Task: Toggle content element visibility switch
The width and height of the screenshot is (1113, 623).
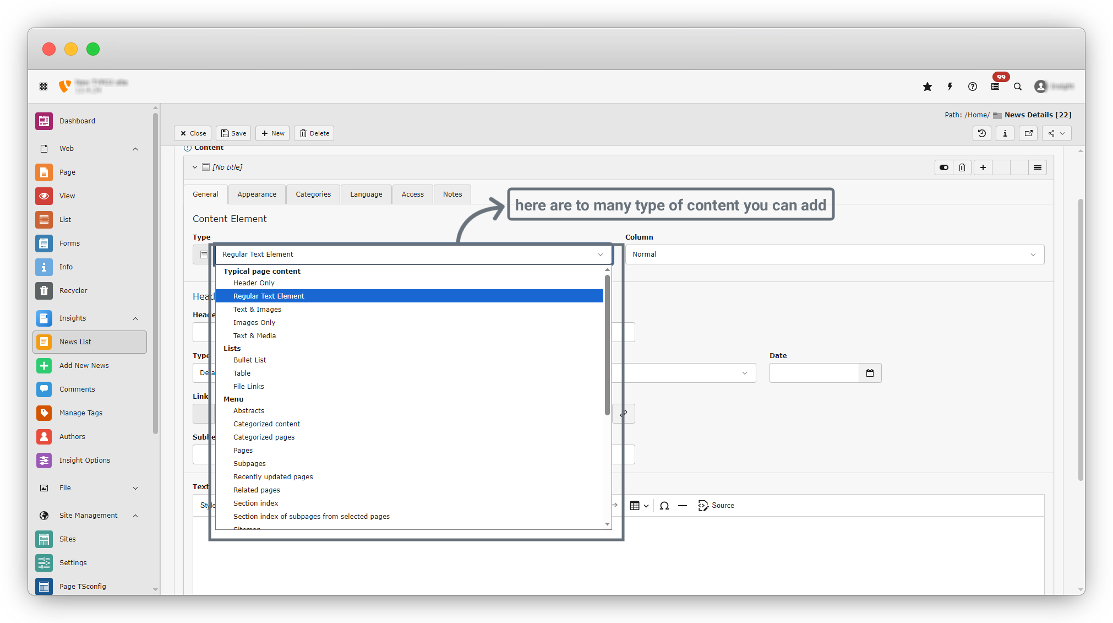Action: [x=944, y=167]
